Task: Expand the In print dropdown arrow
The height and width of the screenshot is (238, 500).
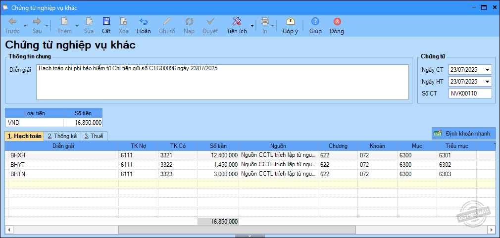Action: (x=273, y=26)
